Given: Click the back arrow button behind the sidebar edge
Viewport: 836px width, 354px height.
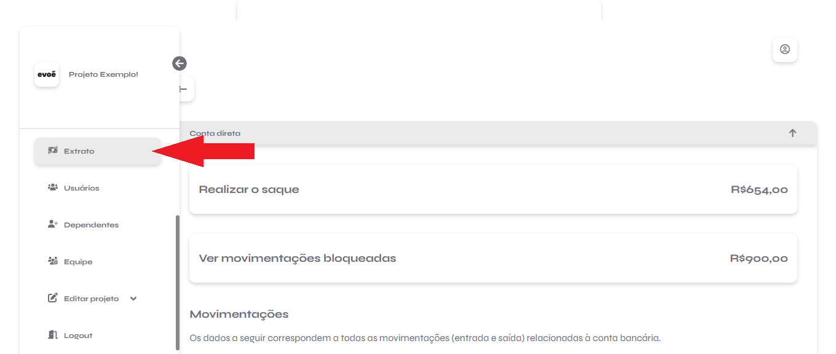Looking at the screenshot, I should 185,89.
